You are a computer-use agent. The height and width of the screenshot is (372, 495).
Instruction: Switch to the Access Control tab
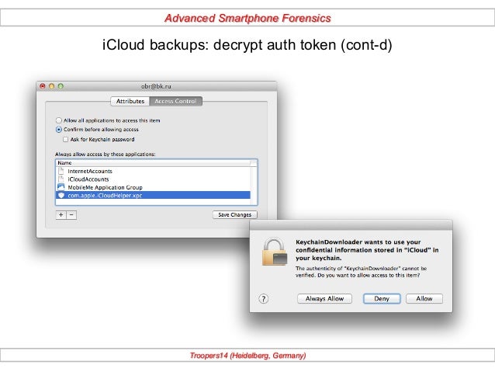pyautogui.click(x=175, y=101)
